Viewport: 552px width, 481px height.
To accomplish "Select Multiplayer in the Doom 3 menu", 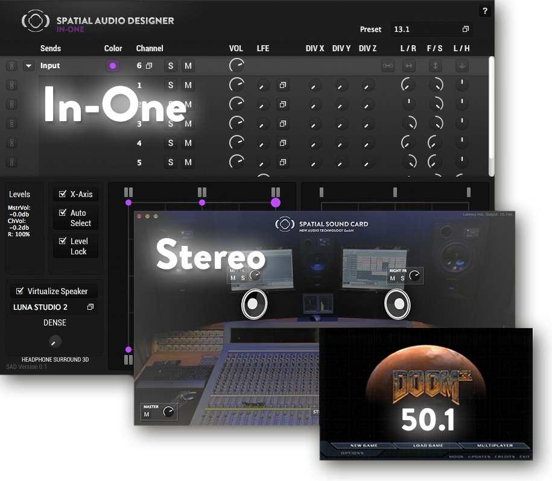I will point(495,445).
